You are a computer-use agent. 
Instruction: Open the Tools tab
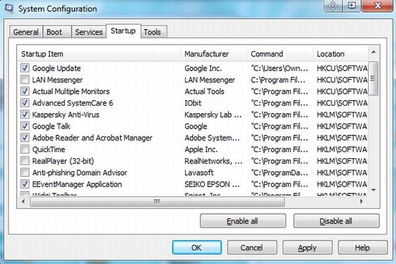153,32
